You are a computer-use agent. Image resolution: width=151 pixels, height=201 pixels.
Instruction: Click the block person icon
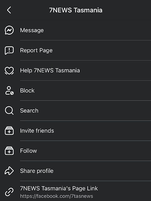coord(9,90)
